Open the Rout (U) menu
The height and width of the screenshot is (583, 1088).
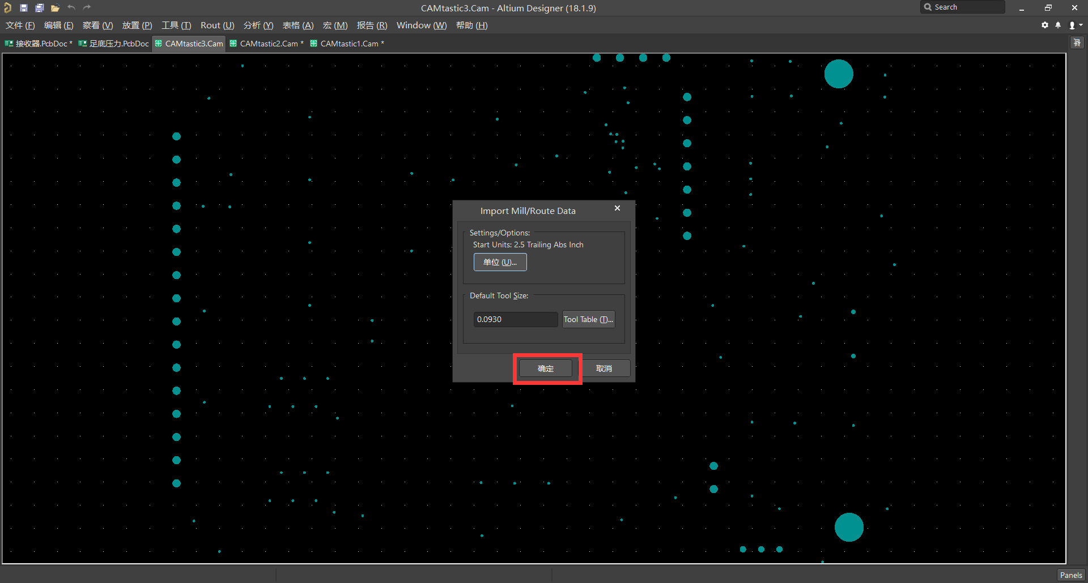(x=217, y=25)
